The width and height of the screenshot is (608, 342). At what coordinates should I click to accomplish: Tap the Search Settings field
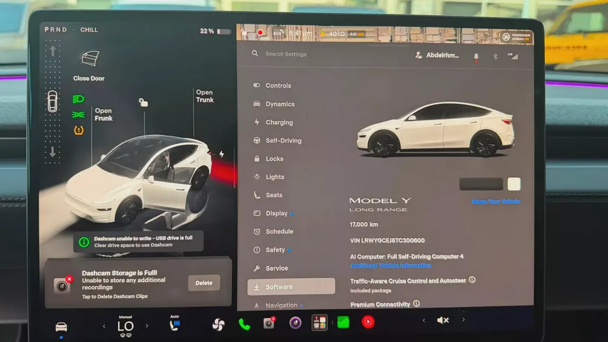tap(286, 54)
